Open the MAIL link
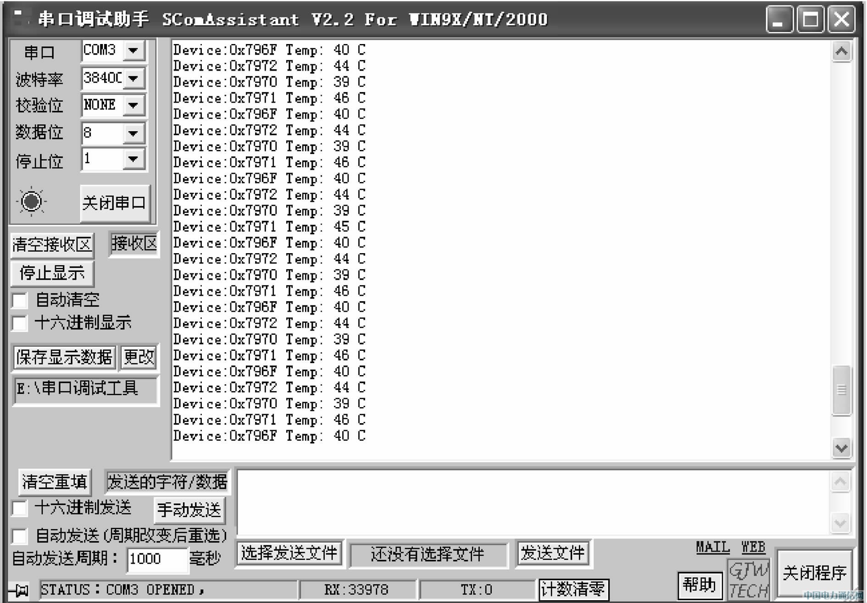 tap(712, 547)
